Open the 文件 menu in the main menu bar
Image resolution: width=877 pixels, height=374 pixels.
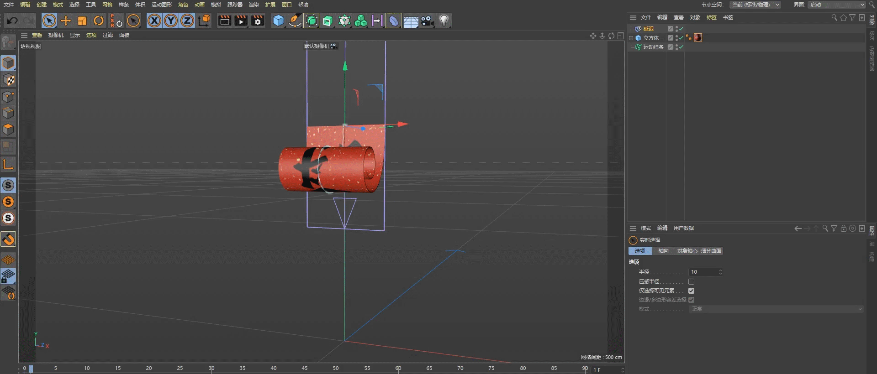tap(9, 5)
